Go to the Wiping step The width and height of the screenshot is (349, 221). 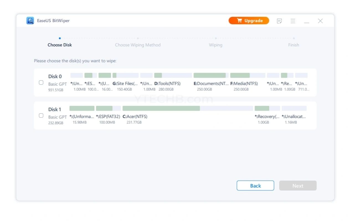click(x=215, y=45)
